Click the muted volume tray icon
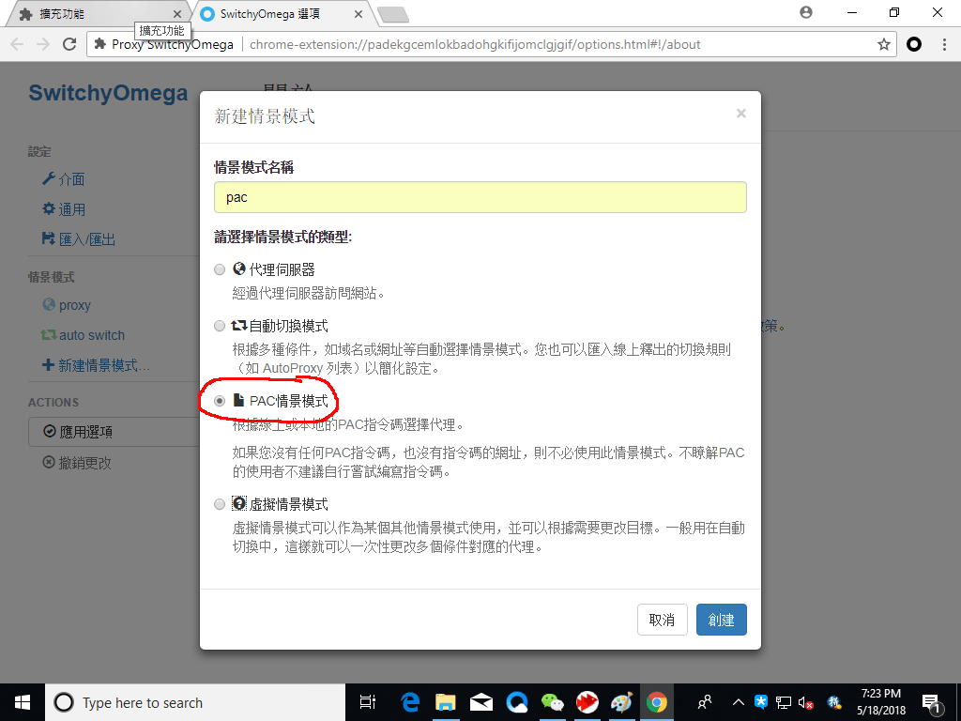Image resolution: width=961 pixels, height=721 pixels. (806, 702)
